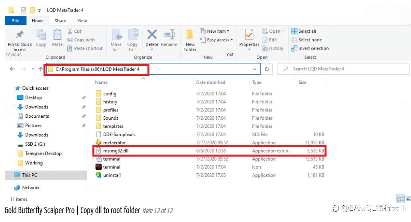Screen dimensions: 411x222
Task: Select the templates folder
Action: (110, 126)
